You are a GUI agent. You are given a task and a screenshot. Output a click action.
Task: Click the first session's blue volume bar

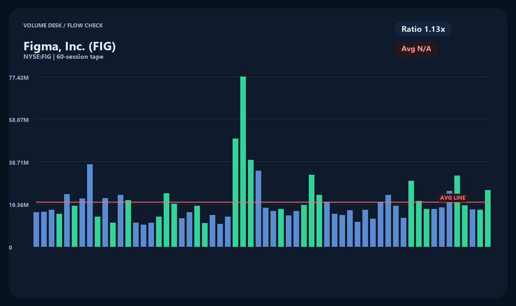[36, 229]
